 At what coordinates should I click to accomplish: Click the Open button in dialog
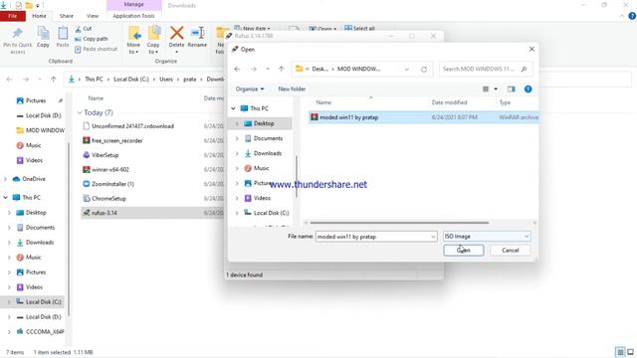click(x=464, y=250)
